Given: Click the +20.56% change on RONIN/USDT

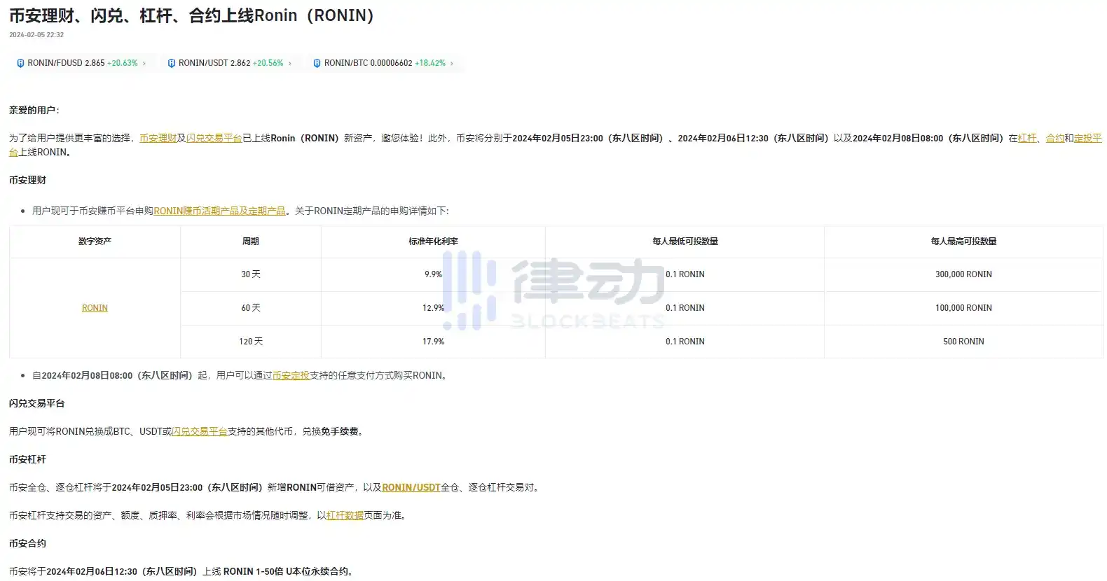Looking at the screenshot, I should coord(268,63).
